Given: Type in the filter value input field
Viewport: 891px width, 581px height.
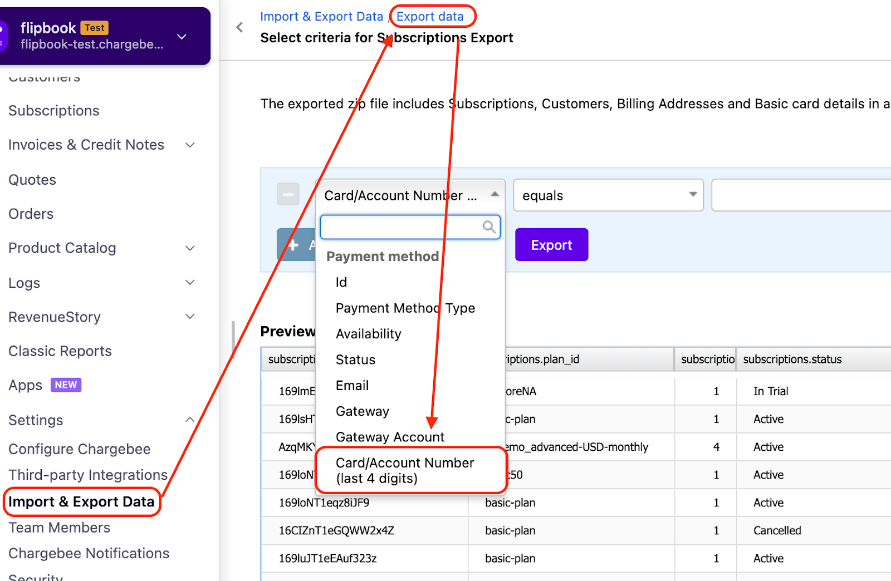Looking at the screenshot, I should pos(801,195).
